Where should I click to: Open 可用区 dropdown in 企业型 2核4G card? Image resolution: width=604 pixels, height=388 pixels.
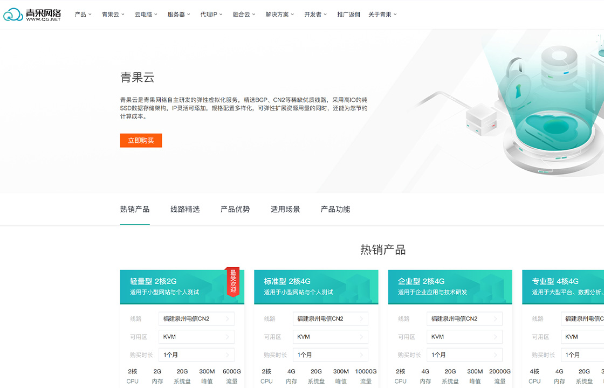(464, 337)
